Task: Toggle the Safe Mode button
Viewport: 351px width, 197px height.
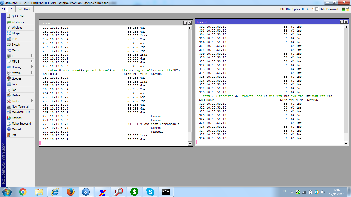Action: point(24,9)
